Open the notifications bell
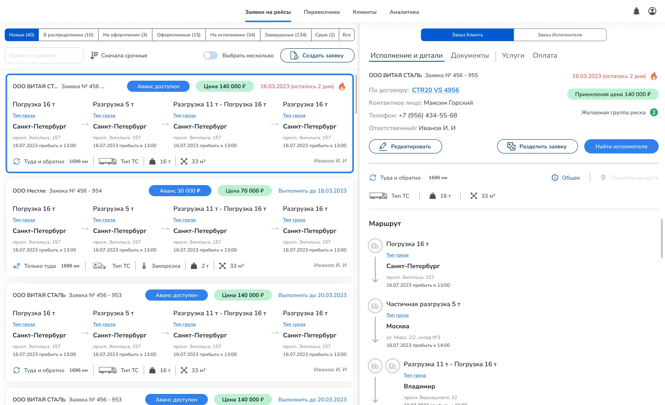 636,11
